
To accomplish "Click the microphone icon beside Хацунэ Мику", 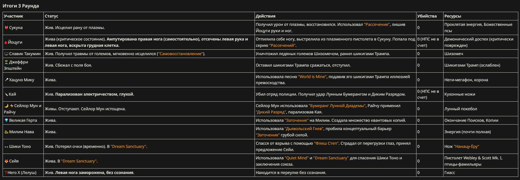I will [x=6, y=80].
